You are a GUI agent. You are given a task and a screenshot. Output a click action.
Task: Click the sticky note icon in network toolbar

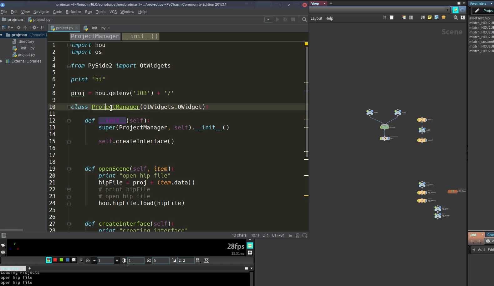pyautogui.click(x=430, y=18)
